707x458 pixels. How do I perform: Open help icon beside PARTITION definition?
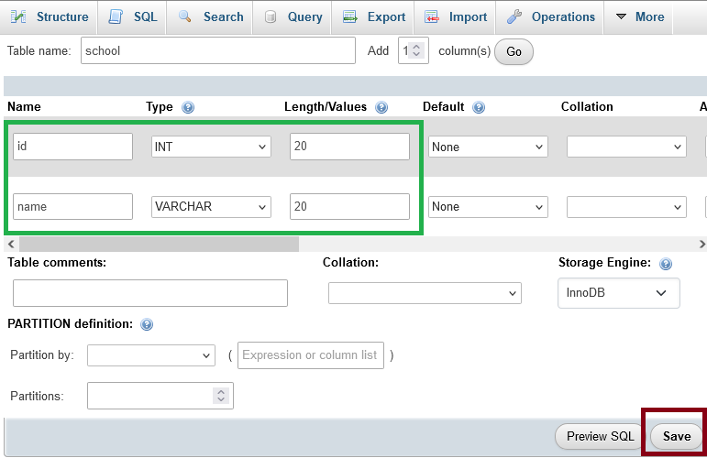pyautogui.click(x=147, y=324)
